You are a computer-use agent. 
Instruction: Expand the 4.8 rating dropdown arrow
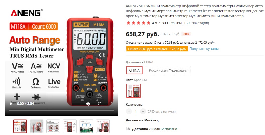[159, 23]
